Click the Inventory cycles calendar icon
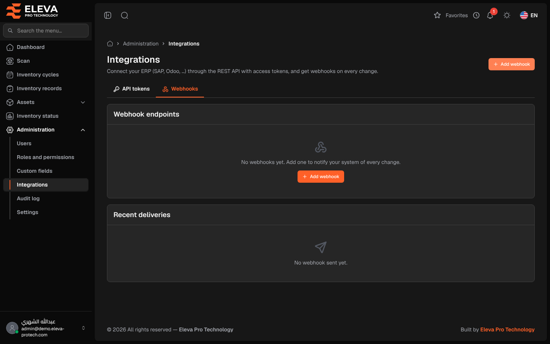Image resolution: width=550 pixels, height=344 pixels. click(10, 75)
